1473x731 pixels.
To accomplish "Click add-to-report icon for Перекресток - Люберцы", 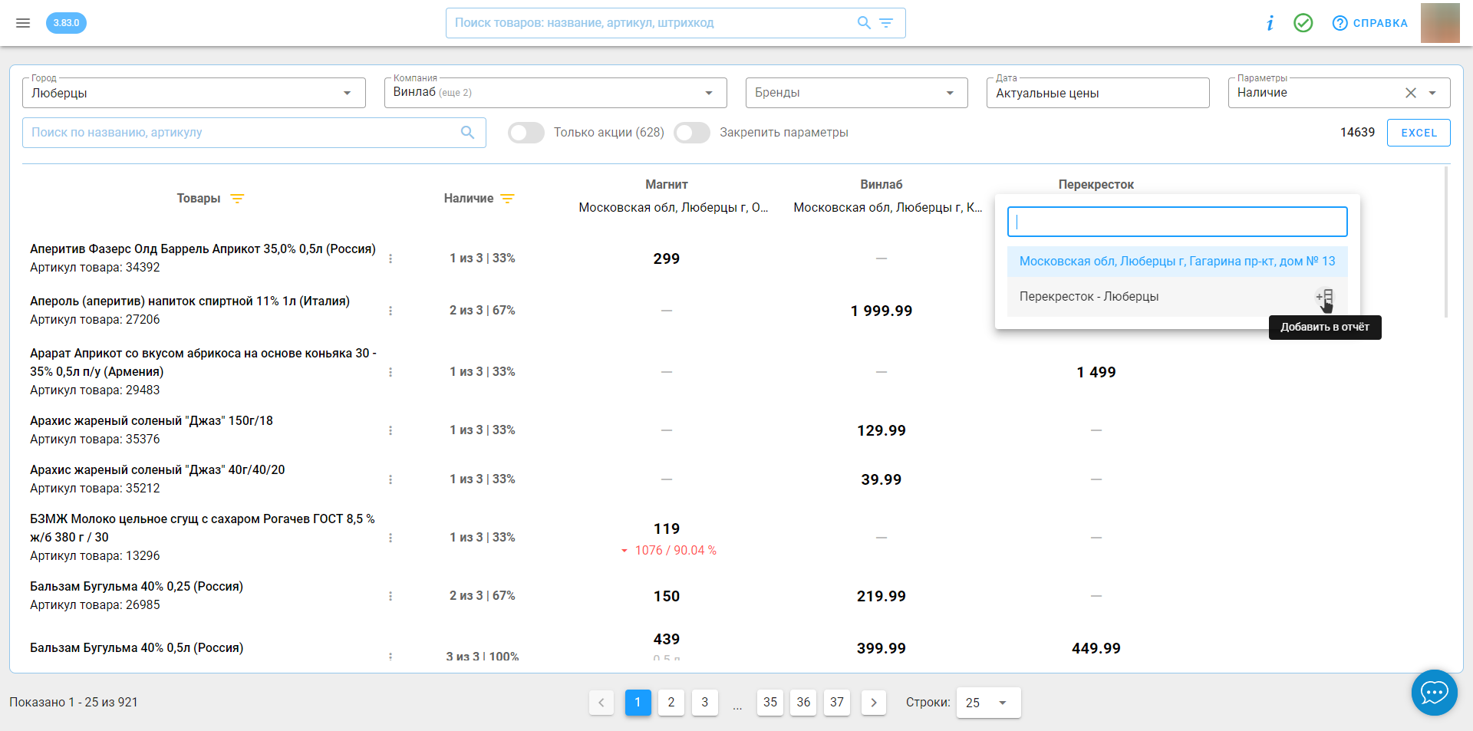I will pos(1325,297).
